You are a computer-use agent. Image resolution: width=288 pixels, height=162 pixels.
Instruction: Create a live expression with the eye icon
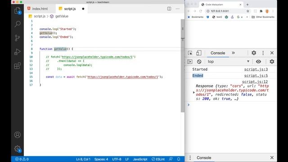click(x=258, y=62)
